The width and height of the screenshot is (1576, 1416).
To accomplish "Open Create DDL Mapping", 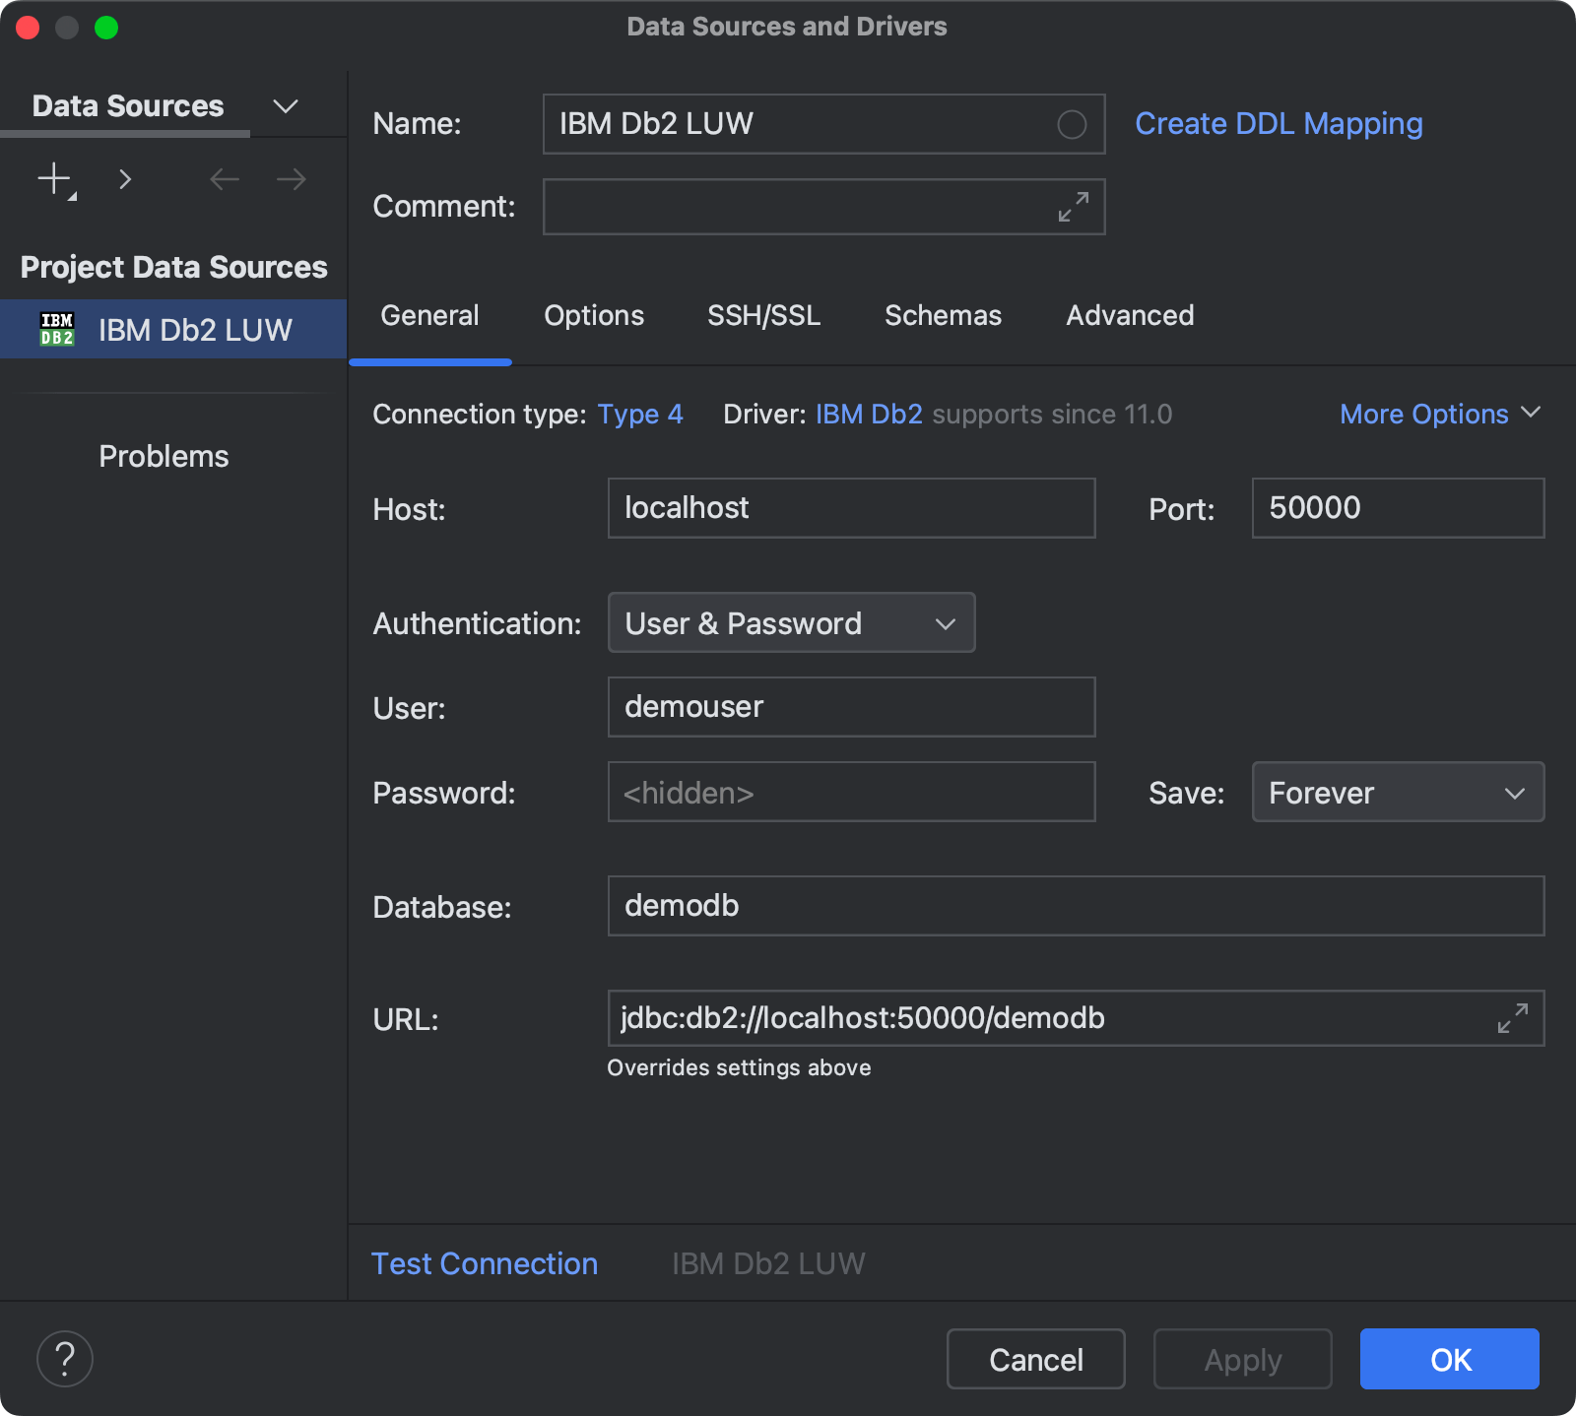I will point(1279,123).
